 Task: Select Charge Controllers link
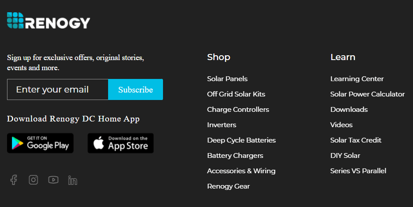pyautogui.click(x=238, y=110)
